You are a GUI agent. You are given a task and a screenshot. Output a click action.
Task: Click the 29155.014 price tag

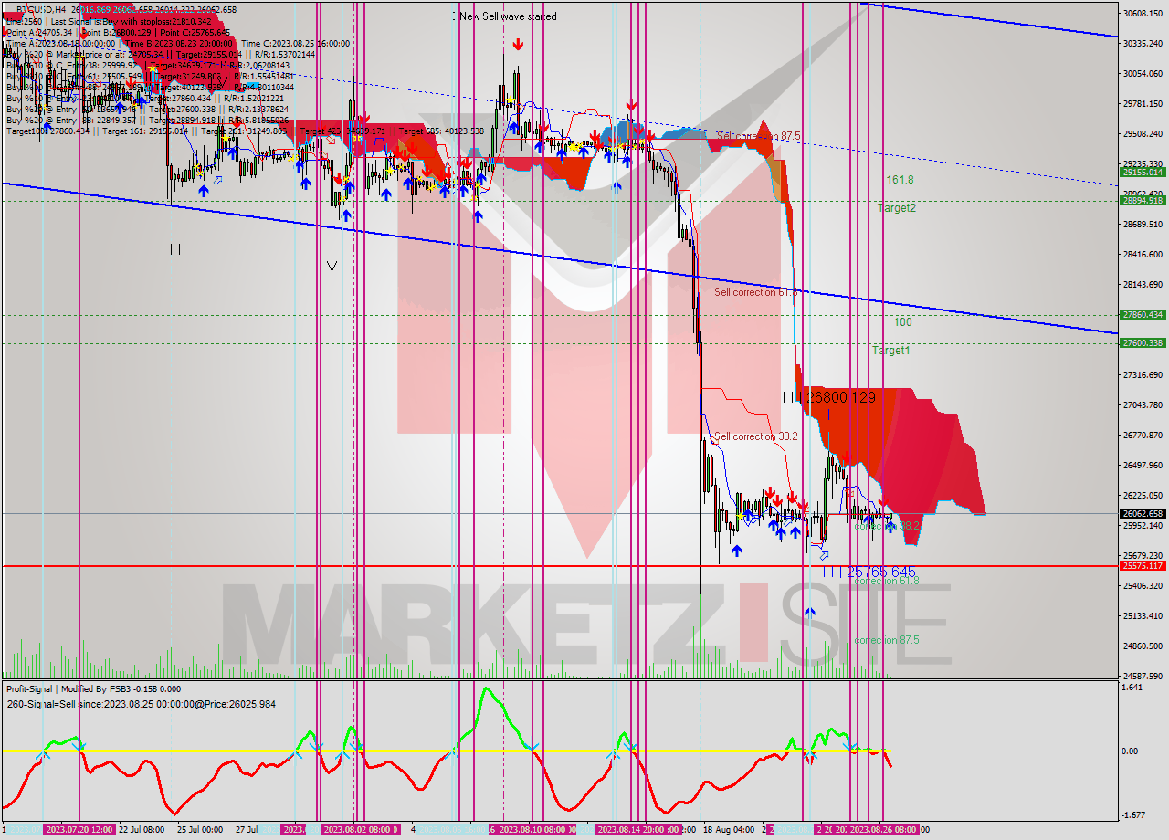[x=1143, y=172]
